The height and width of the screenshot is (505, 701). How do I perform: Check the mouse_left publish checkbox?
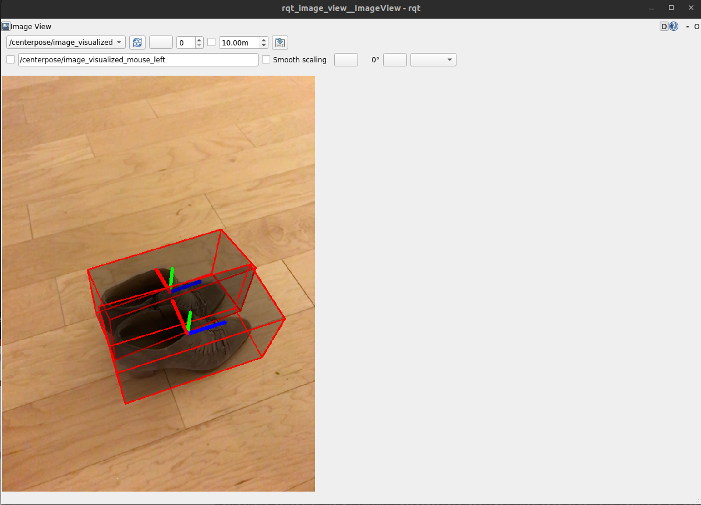[x=10, y=59]
